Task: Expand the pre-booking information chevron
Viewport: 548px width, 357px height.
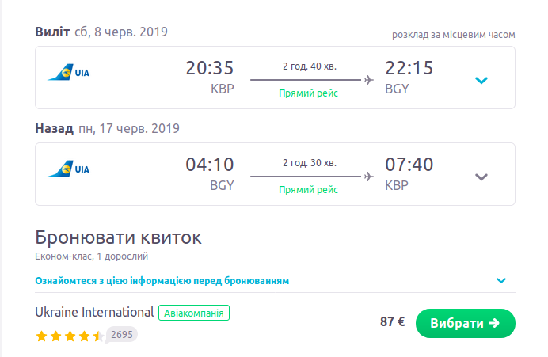Action: 500,280
